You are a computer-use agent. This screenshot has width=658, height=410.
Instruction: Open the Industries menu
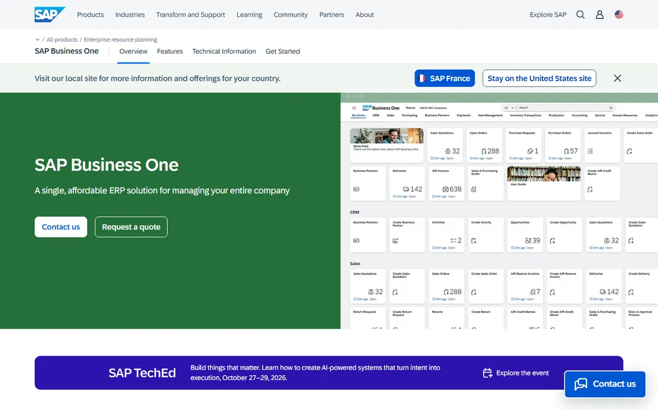coord(130,15)
